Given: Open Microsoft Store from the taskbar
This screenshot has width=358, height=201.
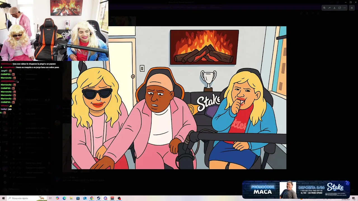Looking at the screenshot, I should [78, 198].
